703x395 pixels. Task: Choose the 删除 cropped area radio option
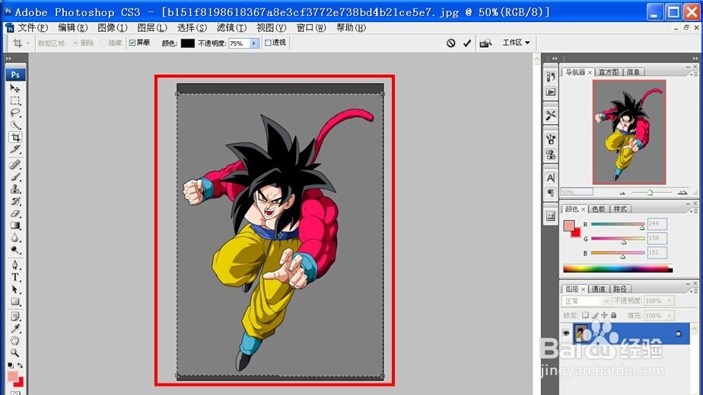[75, 43]
